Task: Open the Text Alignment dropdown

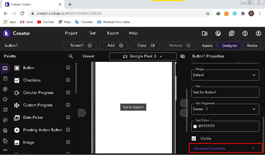Action: coord(225,109)
